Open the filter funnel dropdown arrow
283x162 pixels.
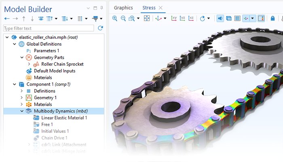tap(101, 19)
